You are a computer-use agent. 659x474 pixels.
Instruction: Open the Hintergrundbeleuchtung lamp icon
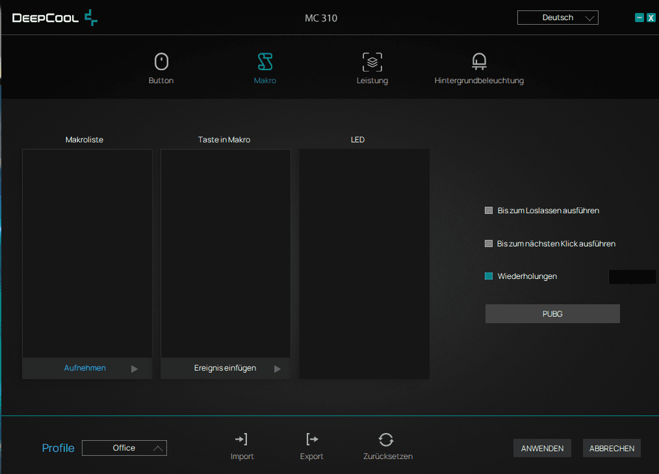[479, 61]
